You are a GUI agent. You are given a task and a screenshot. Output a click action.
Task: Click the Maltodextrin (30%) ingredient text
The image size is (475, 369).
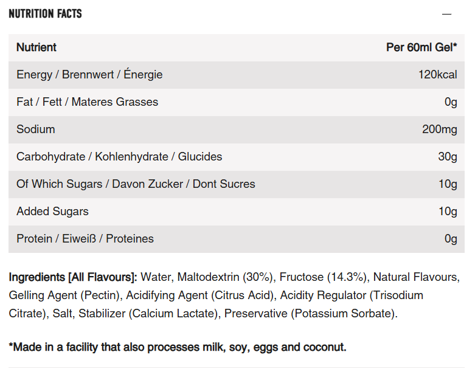[x=225, y=277]
